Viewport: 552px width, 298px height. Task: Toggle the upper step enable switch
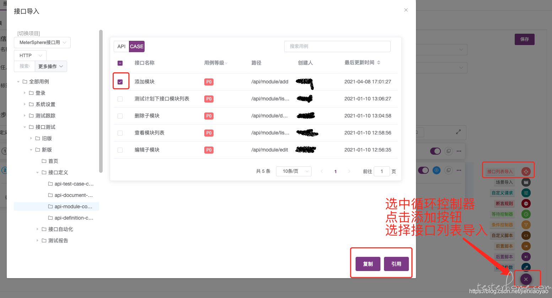point(435,151)
